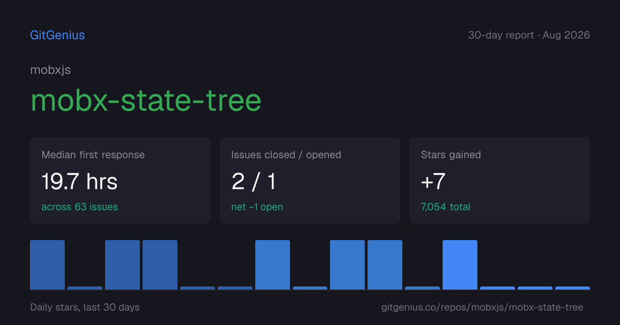Select the across 63 issues text

[x=80, y=207]
